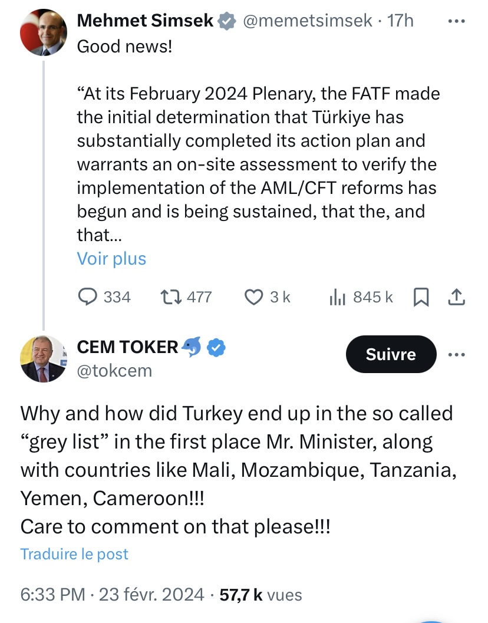Click the 6:33 PM post timestamp

[53, 595]
